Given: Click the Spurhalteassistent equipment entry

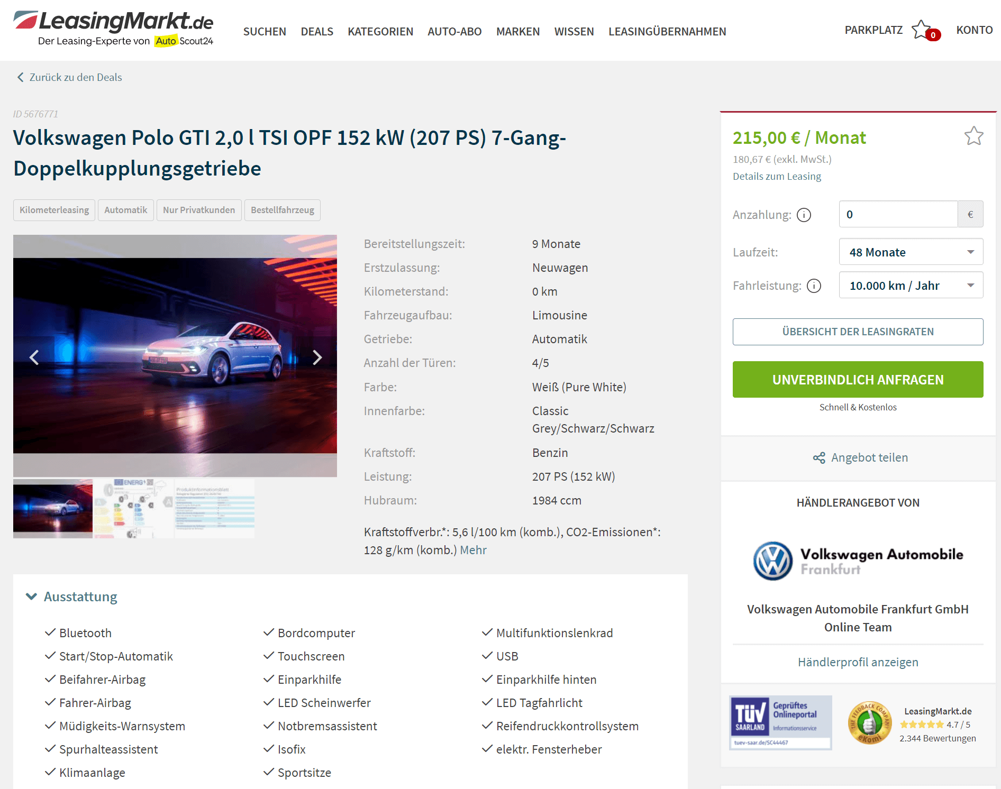Looking at the screenshot, I should [x=108, y=749].
